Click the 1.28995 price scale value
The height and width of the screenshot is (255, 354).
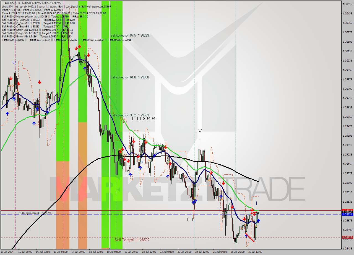347,183
